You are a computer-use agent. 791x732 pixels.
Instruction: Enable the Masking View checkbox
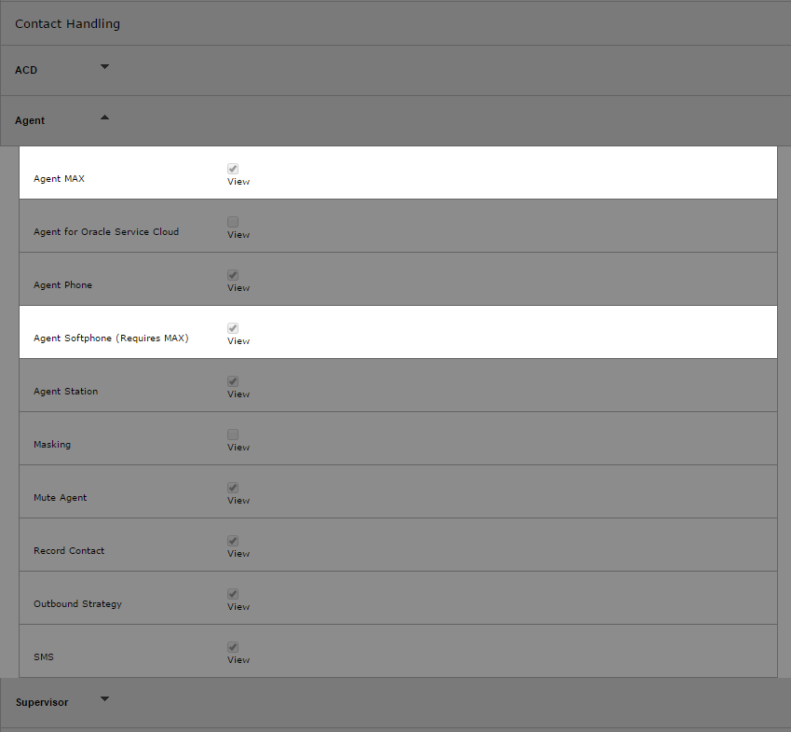(233, 435)
